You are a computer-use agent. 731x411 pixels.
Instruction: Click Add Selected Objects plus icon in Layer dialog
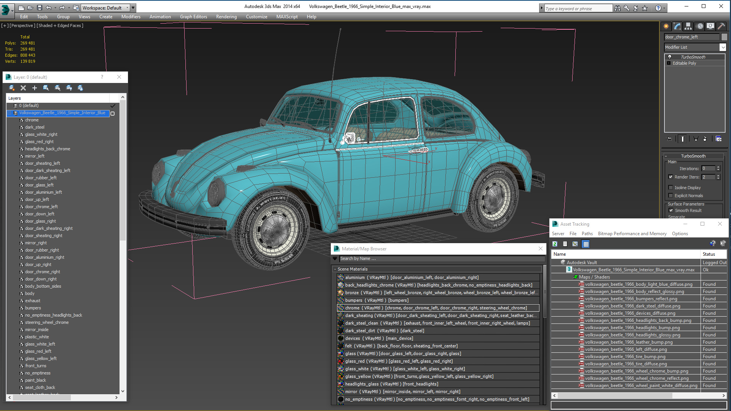click(35, 88)
